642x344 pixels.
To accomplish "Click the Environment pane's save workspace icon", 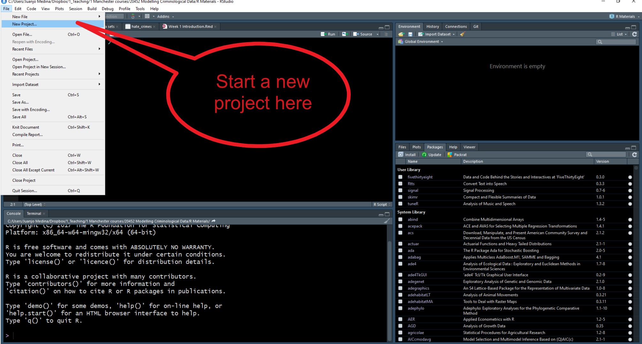I will click(x=410, y=34).
